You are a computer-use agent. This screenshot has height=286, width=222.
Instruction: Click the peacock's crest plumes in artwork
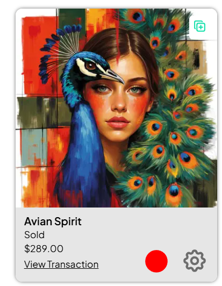(60, 49)
